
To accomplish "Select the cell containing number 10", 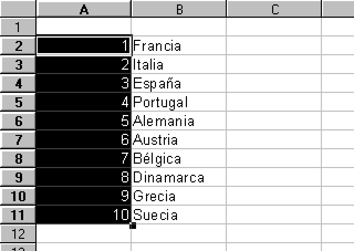I will [84, 215].
